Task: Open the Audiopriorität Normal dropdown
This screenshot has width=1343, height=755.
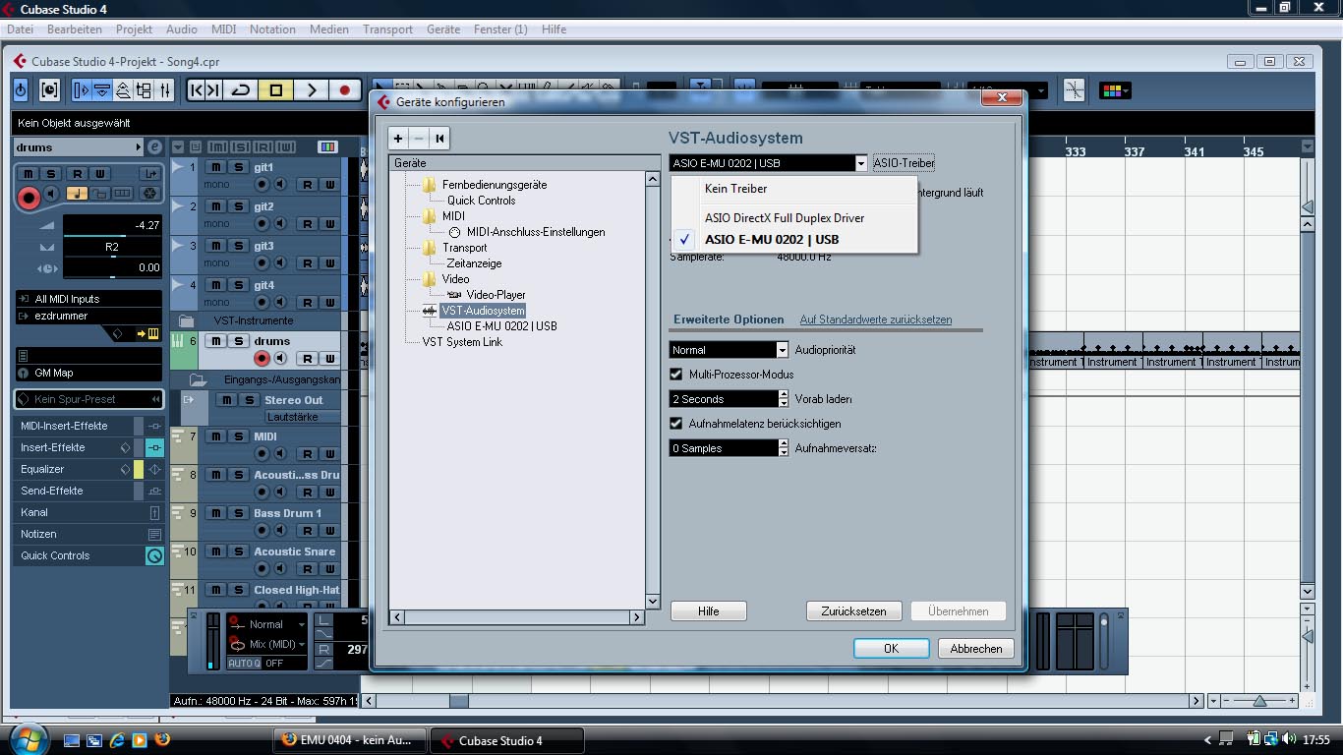Action: click(730, 350)
